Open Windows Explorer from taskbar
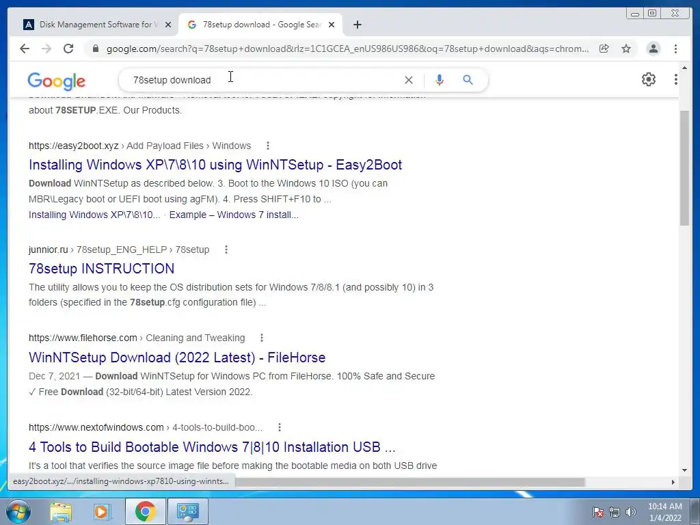Viewport: 700px width, 525px height. [x=61, y=511]
